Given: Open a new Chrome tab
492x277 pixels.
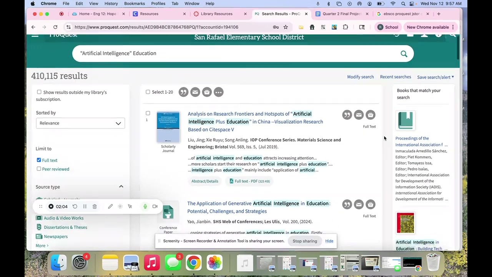Looking at the screenshot, I should coord(439,14).
